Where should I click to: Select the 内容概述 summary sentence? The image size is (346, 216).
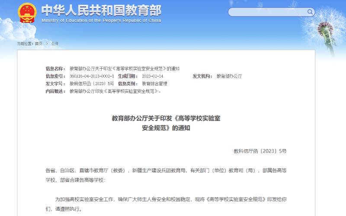[115, 91]
